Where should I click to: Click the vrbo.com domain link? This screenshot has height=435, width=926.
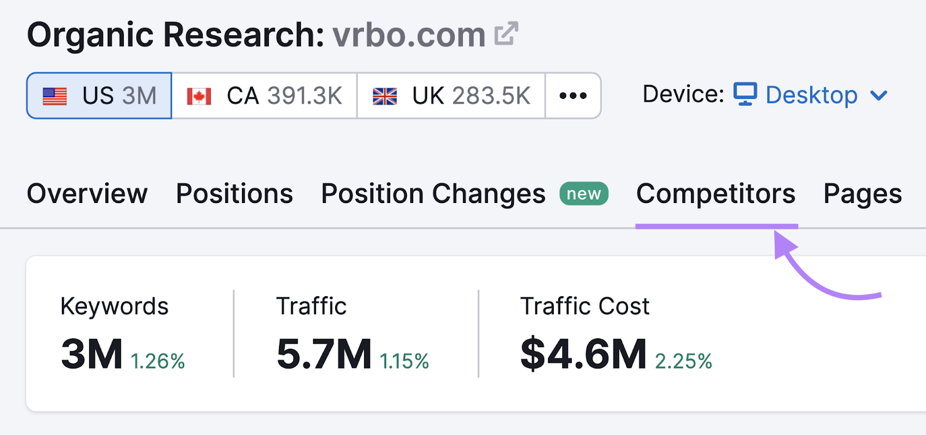(x=409, y=35)
